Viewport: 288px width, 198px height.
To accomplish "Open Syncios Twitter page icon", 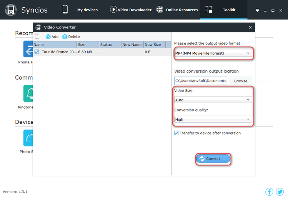I will point(280,192).
